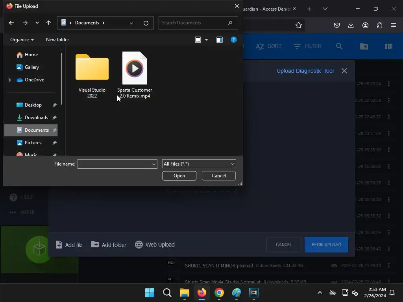Close the upload panel with X

click(x=344, y=71)
